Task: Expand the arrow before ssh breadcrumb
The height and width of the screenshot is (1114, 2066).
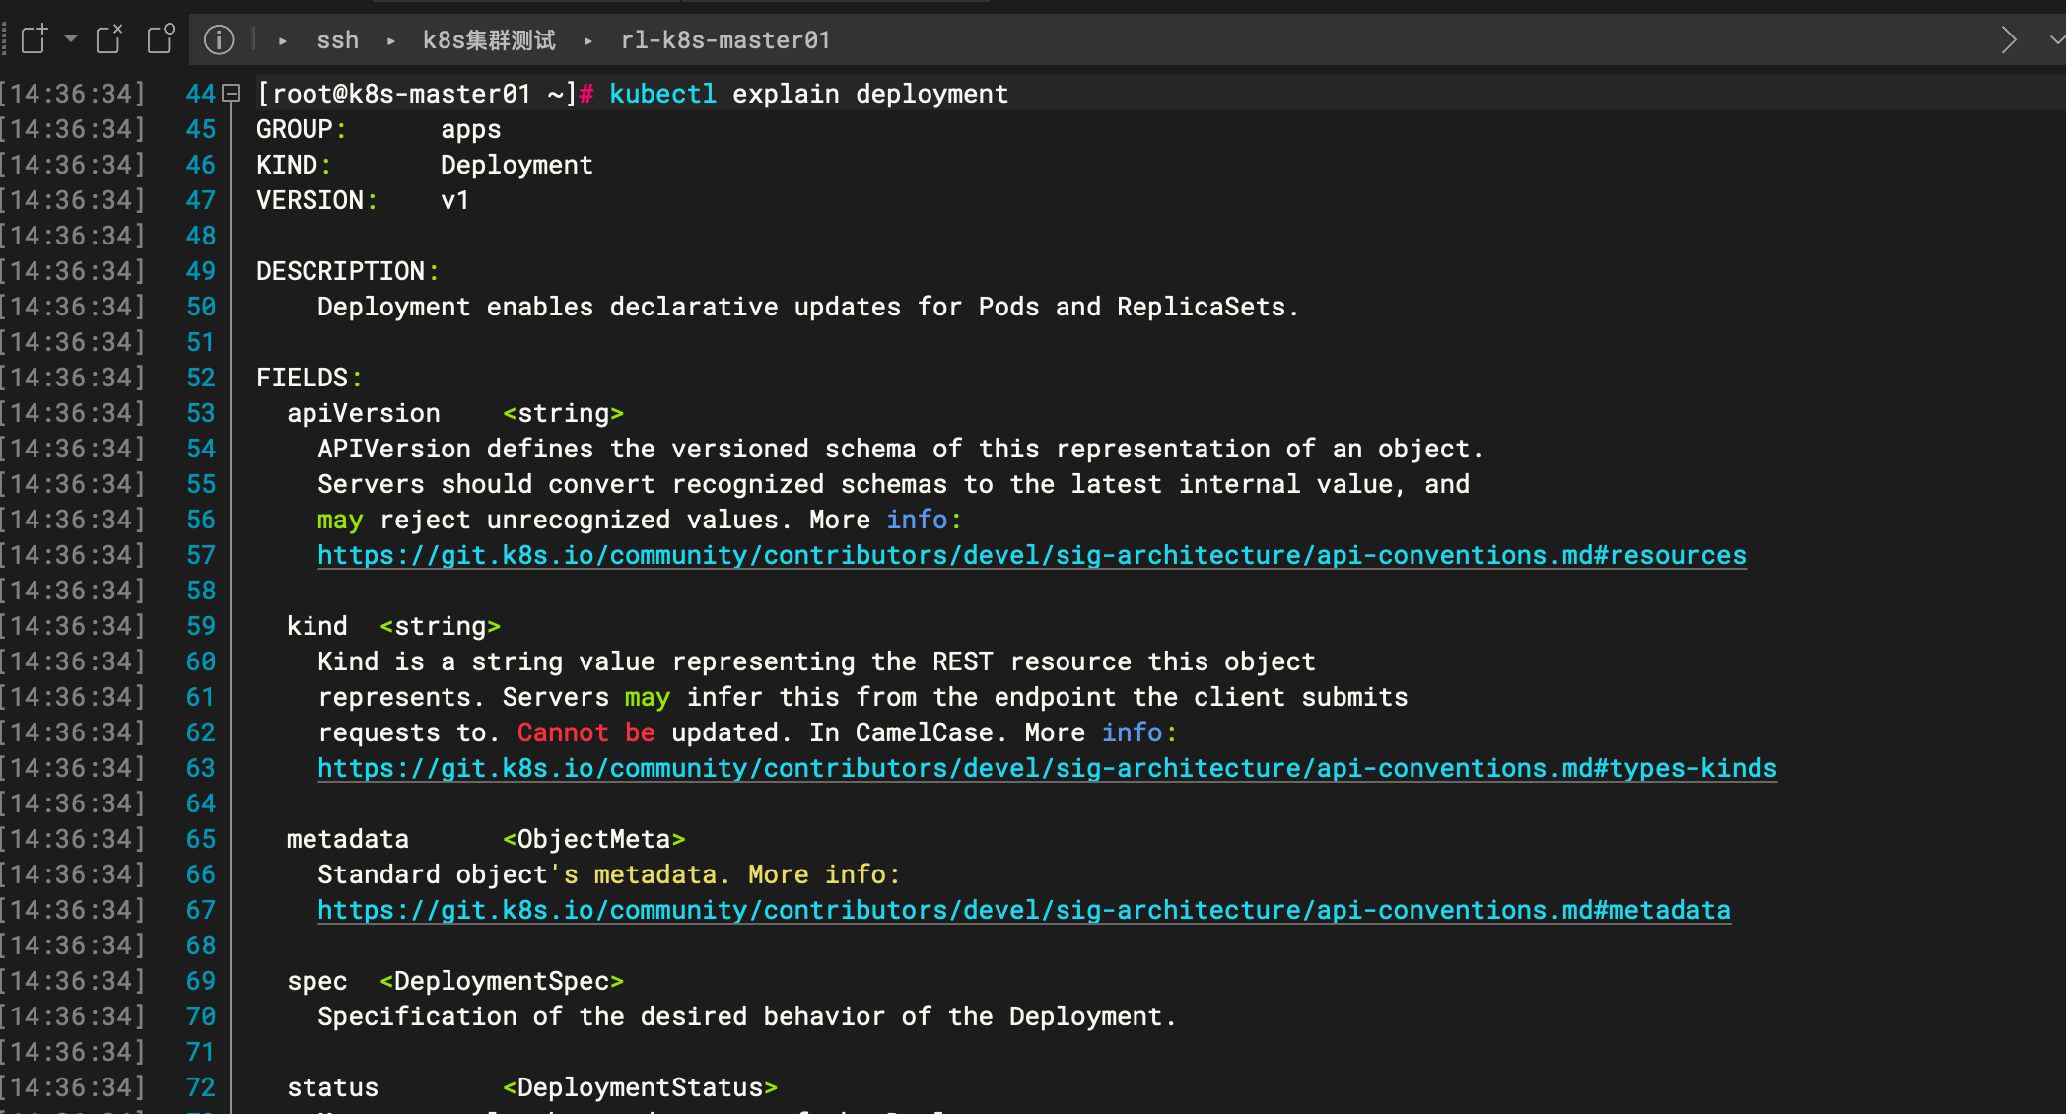Action: tap(283, 41)
